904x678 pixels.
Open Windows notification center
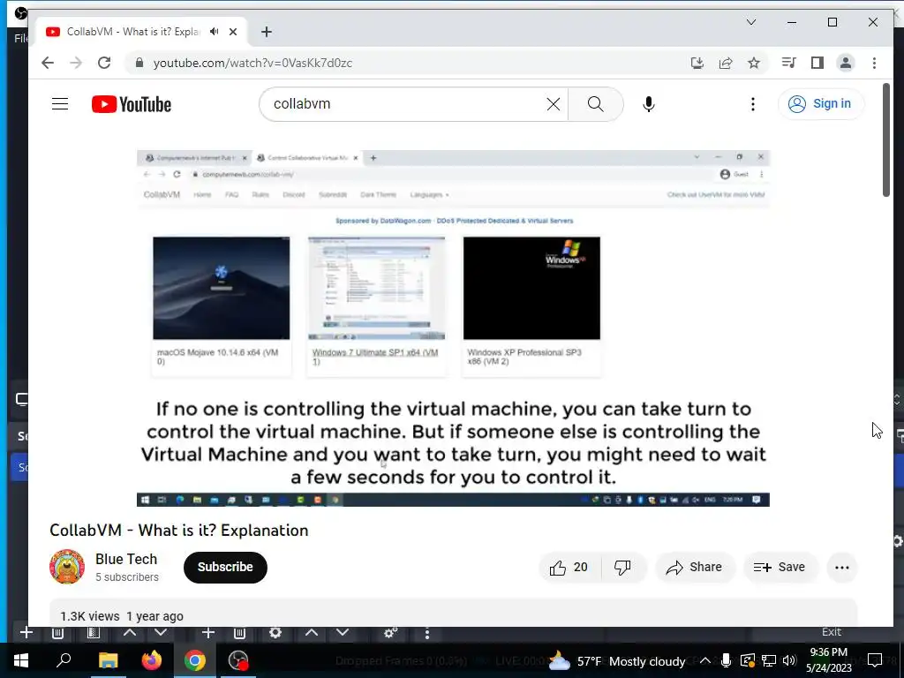pyautogui.click(x=875, y=660)
